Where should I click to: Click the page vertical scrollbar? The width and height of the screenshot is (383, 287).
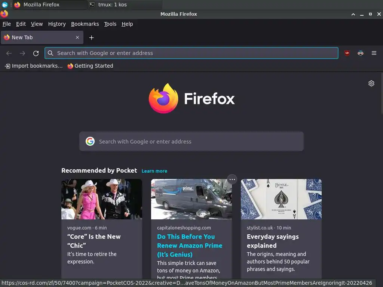(382, 93)
